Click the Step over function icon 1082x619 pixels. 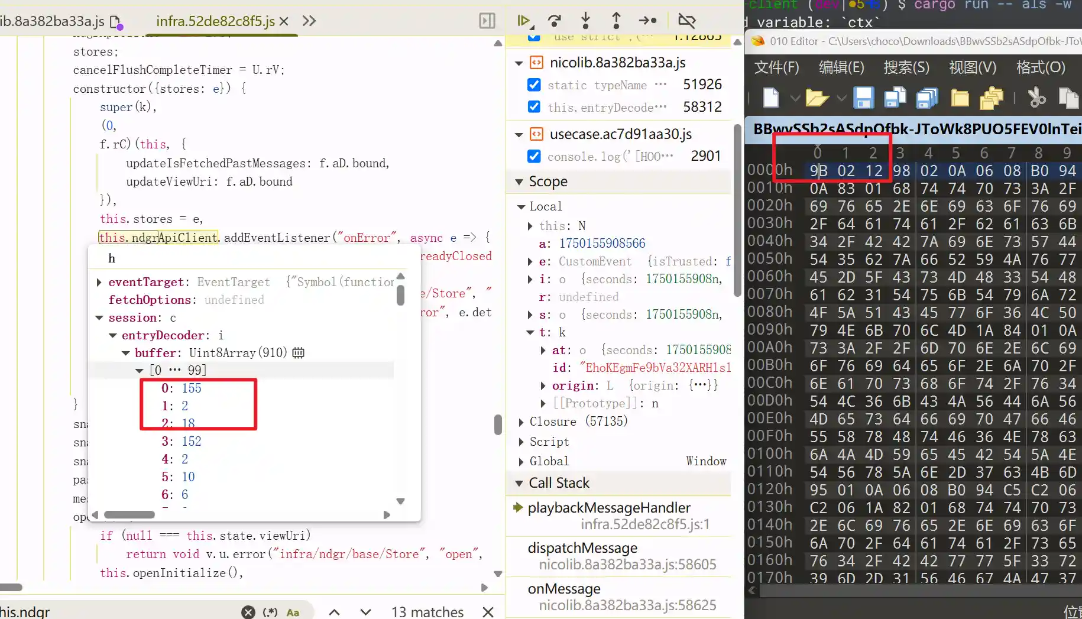click(x=554, y=21)
